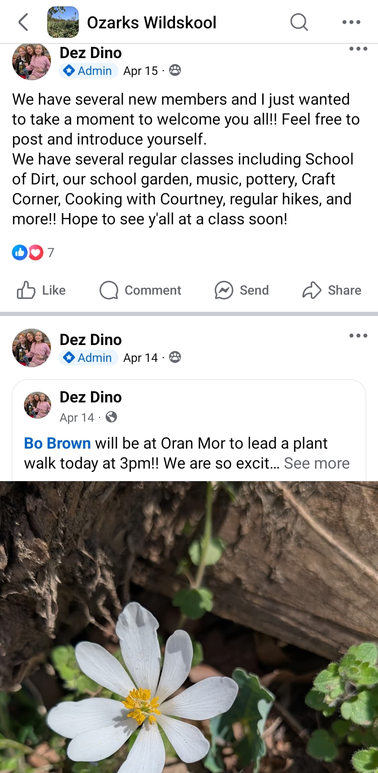Image resolution: width=378 pixels, height=773 pixels.
Task: View the 7 reactions on welcome post
Action: point(33,252)
